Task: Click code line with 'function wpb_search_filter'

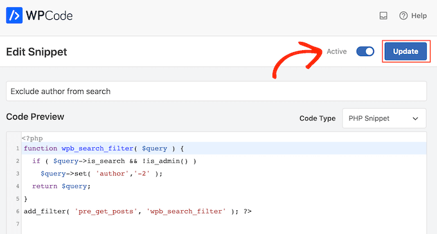Action: pyautogui.click(x=224, y=148)
